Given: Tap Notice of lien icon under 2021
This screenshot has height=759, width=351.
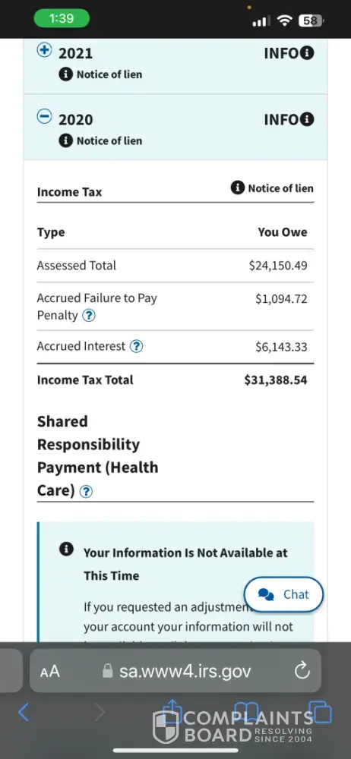Looking at the screenshot, I should coord(66,74).
